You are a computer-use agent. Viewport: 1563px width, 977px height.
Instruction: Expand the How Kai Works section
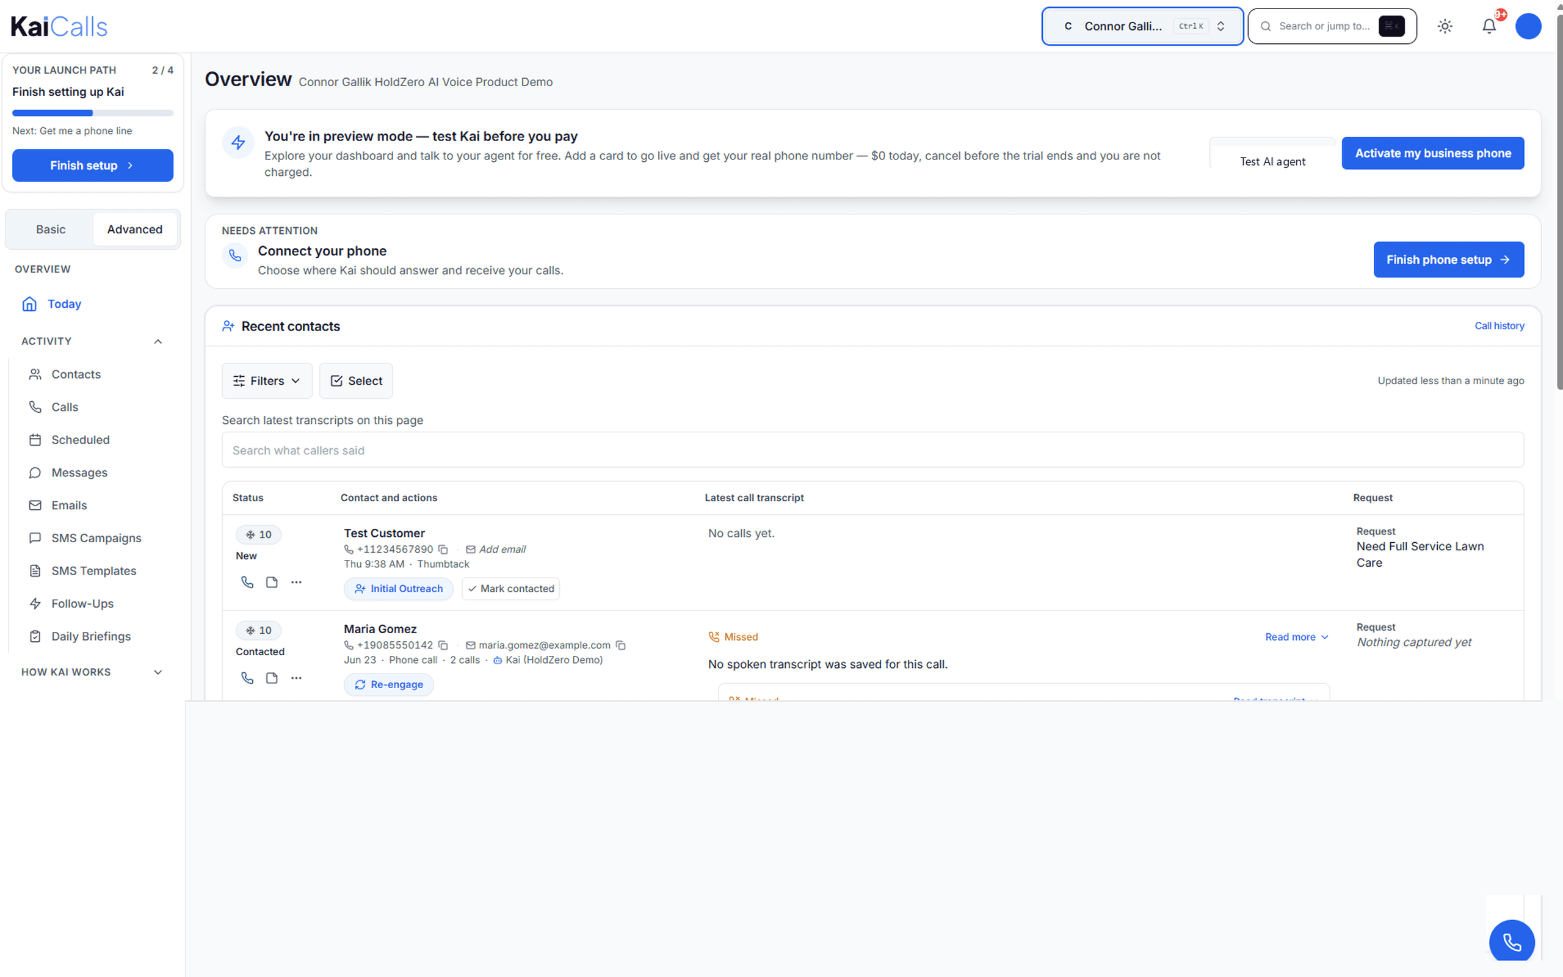(x=92, y=672)
